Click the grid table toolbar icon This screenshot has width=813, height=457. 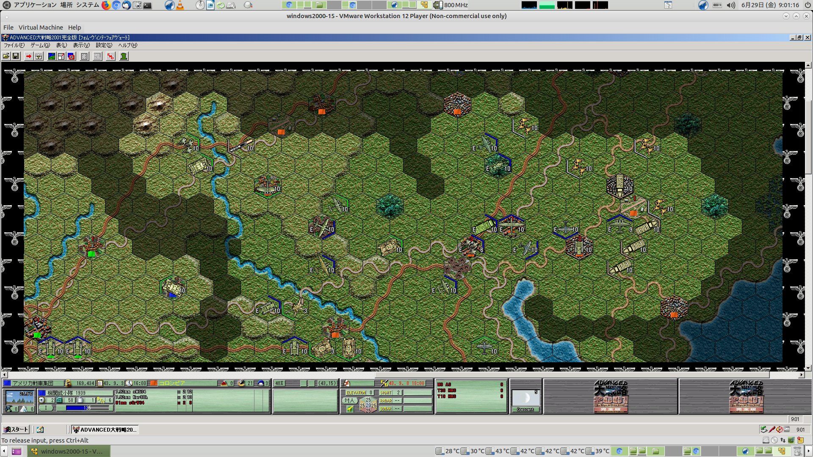84,56
